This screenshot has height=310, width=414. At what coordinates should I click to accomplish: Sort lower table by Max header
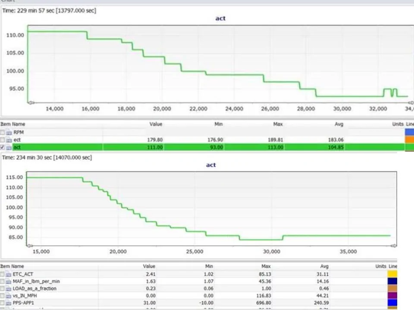[x=266, y=267]
